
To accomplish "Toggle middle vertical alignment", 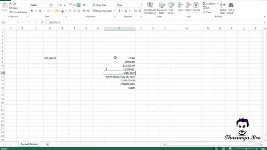I will [74, 5].
